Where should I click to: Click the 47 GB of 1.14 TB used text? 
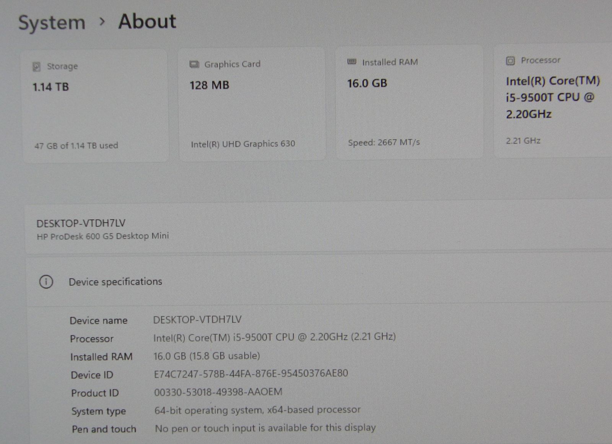[x=76, y=146]
